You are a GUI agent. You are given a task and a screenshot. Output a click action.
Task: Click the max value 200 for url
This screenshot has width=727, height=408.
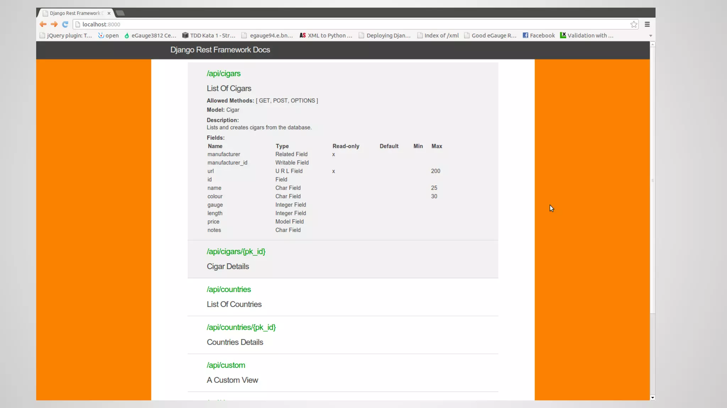click(x=436, y=171)
